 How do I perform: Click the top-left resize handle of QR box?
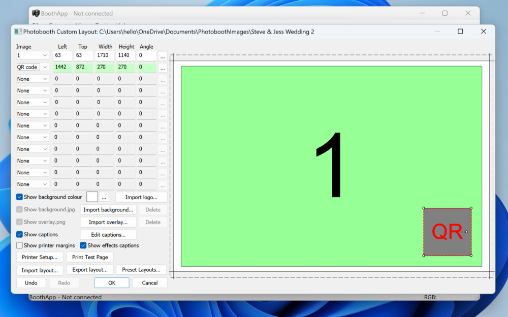pyautogui.click(x=424, y=208)
